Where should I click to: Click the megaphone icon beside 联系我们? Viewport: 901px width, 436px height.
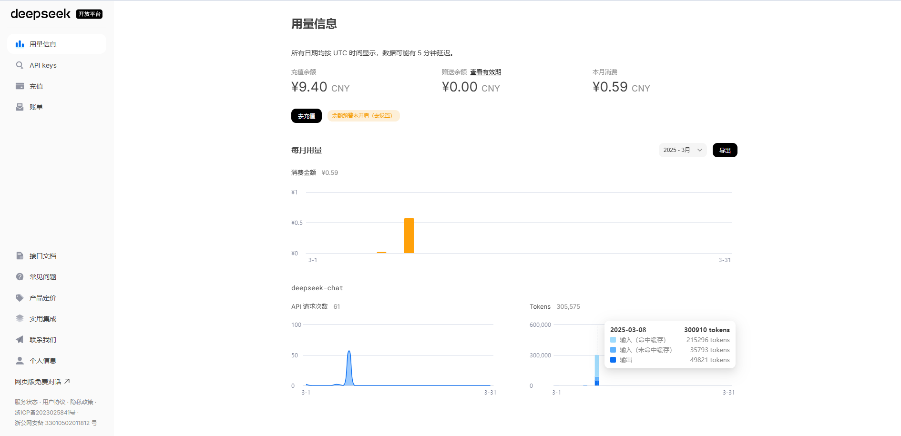20,340
